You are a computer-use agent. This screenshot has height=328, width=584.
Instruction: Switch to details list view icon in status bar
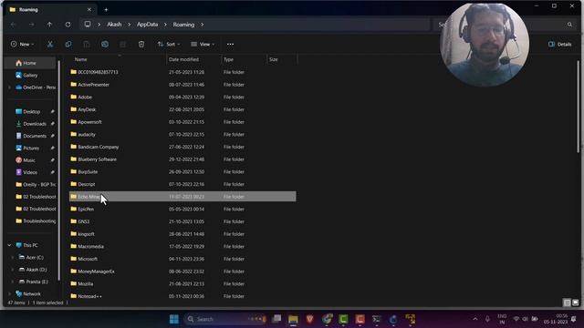coord(567,302)
